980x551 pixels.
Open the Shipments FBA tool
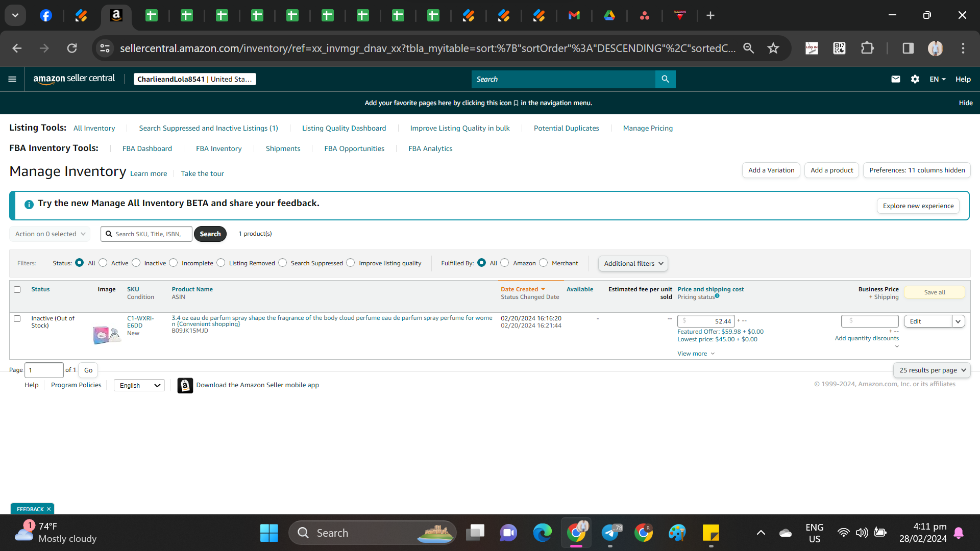coord(283,148)
